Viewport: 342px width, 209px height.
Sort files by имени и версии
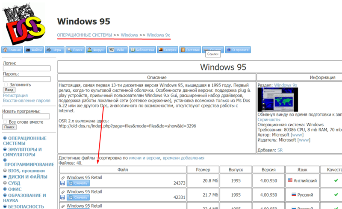[x=144, y=158]
